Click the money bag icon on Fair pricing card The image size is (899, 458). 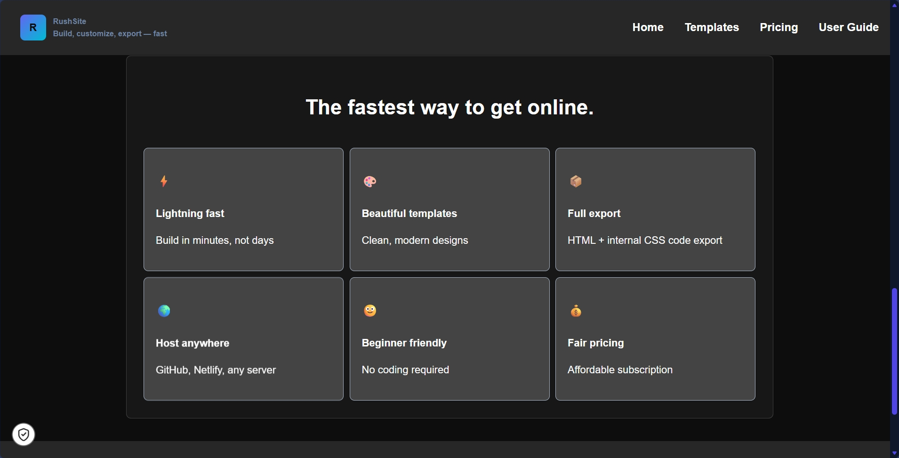576,310
